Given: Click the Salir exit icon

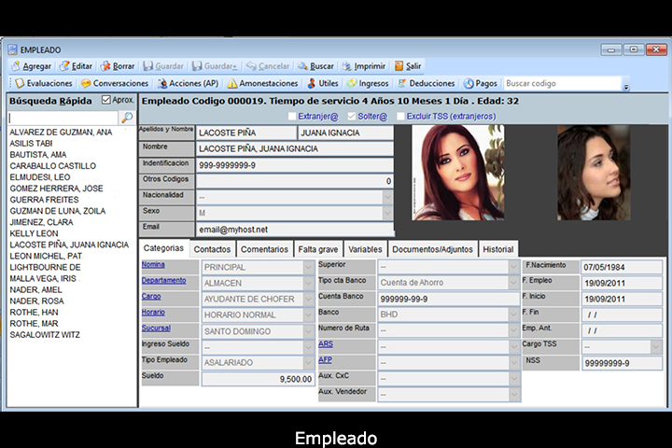Looking at the screenshot, I should click(399, 66).
